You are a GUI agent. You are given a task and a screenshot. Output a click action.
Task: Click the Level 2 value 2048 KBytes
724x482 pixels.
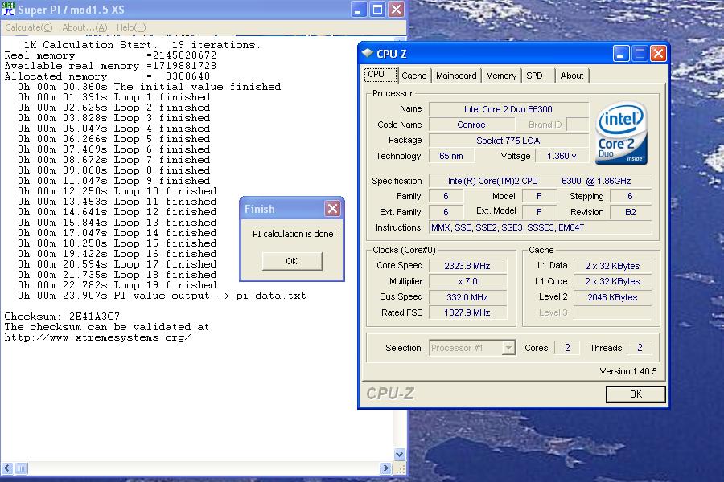(612, 297)
